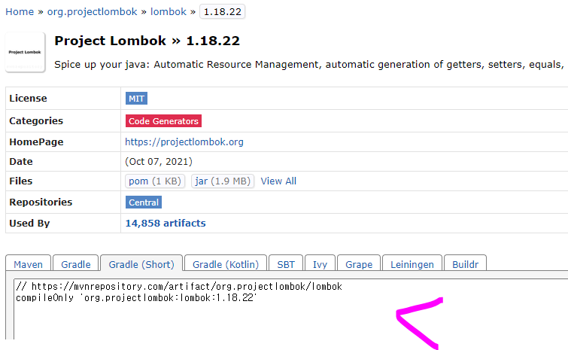Click the License row label

(28, 99)
